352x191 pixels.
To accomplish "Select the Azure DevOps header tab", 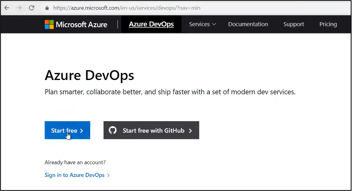I will click(151, 24).
